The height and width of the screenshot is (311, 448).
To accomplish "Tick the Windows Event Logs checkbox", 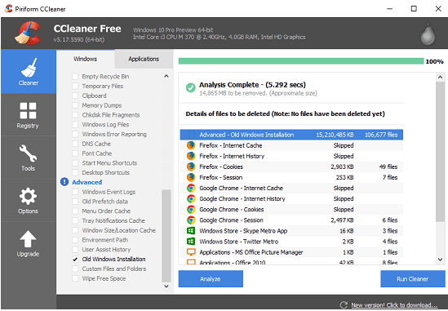I will 75,192.
